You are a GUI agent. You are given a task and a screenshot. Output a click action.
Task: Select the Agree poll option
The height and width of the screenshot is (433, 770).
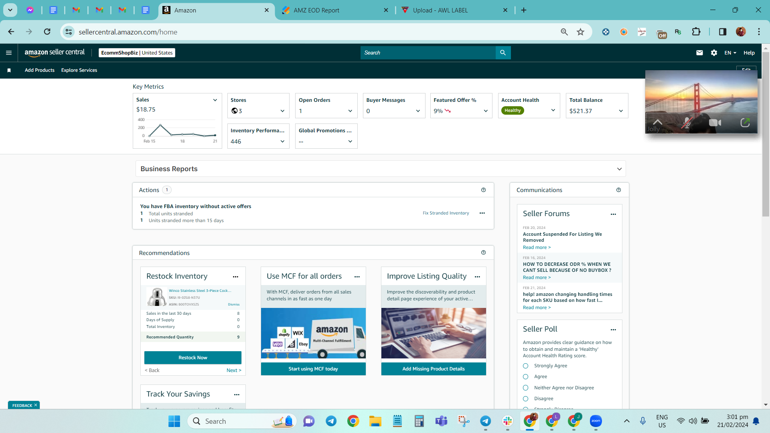click(525, 376)
